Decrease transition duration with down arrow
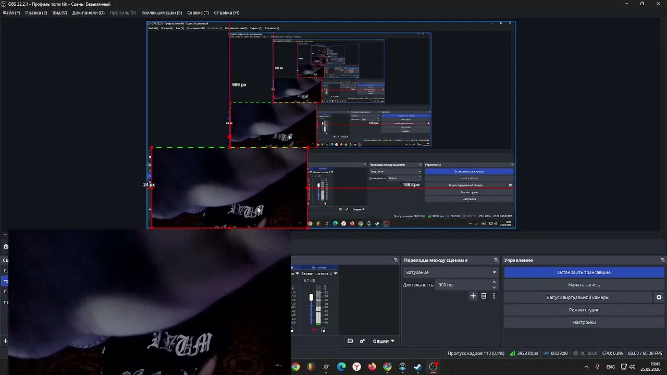The image size is (667, 375). [x=495, y=287]
